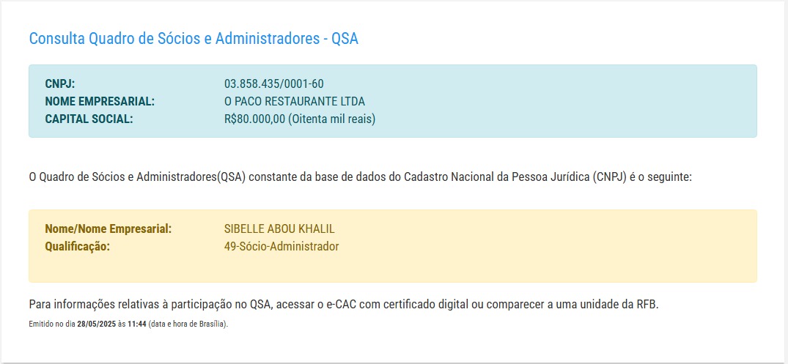Click the Nome/Nome Empresarial label

click(108, 229)
